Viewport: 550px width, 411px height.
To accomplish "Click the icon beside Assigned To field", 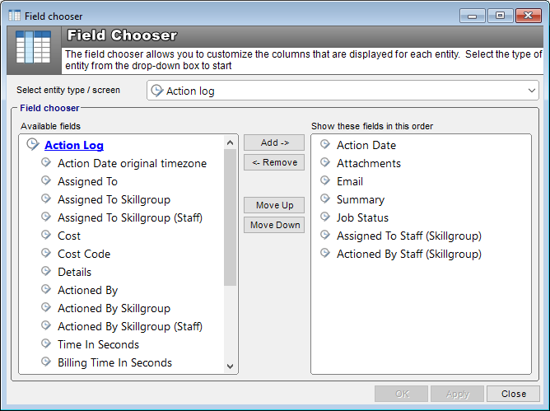I will click(46, 180).
